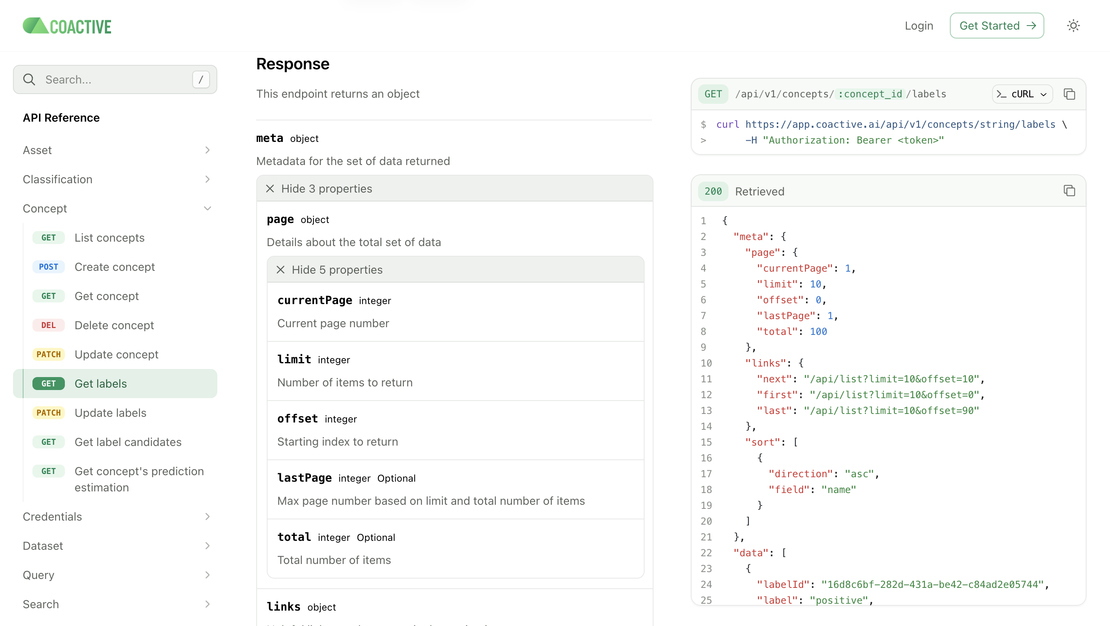Click the X icon beside Hide 3 properties
The width and height of the screenshot is (1110, 626).
[x=270, y=189]
